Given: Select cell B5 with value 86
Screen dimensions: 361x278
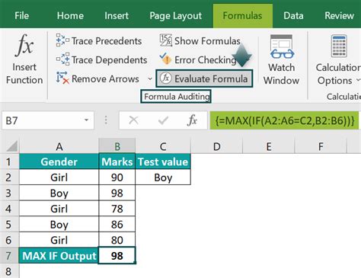Looking at the screenshot, I should click(117, 225).
